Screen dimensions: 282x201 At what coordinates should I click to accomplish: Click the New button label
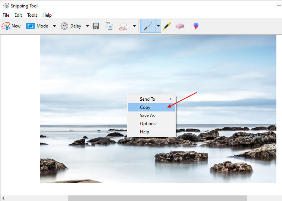click(16, 26)
